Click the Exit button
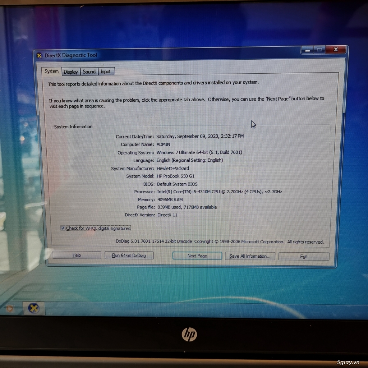The image size is (368, 368). [x=303, y=257]
